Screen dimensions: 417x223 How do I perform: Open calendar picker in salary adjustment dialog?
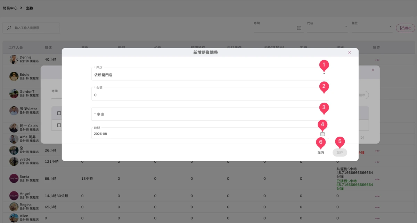coord(322,134)
